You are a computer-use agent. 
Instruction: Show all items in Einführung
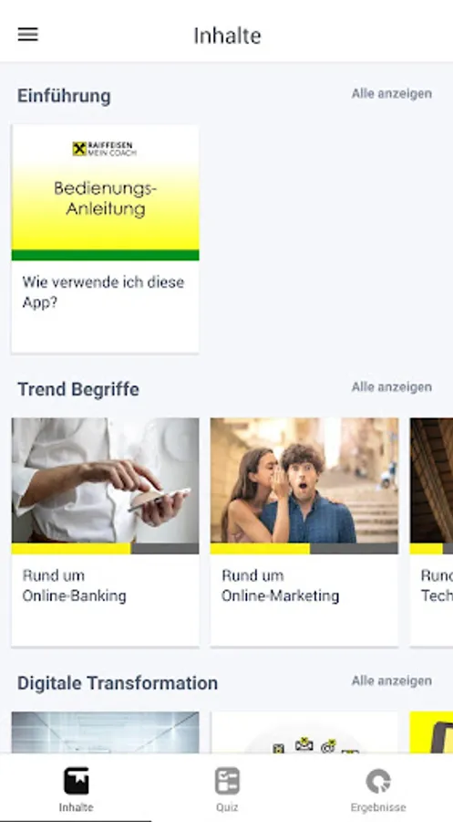[391, 94]
